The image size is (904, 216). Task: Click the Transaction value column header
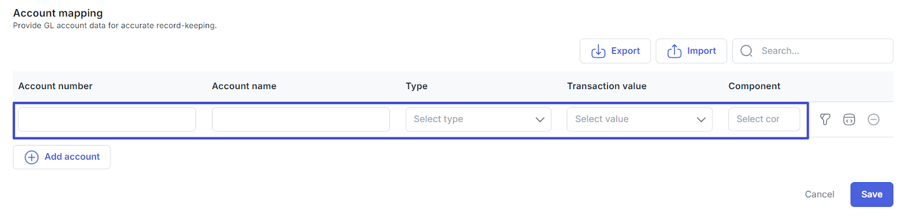[607, 86]
